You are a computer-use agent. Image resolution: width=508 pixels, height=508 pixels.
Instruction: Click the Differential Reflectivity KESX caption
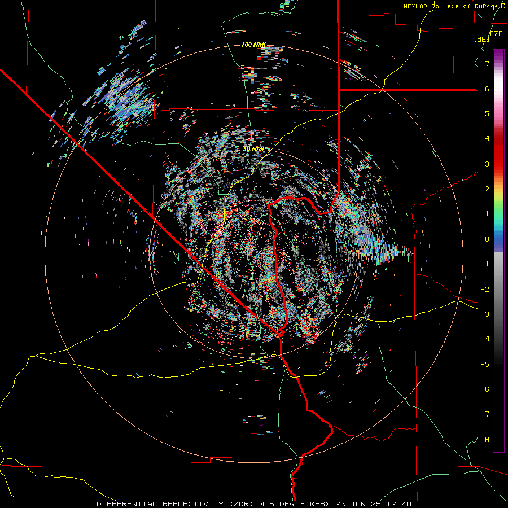pos(254,504)
